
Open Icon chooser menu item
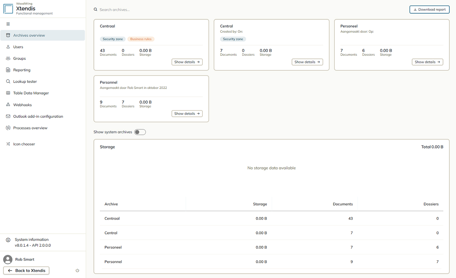pyautogui.click(x=43, y=144)
